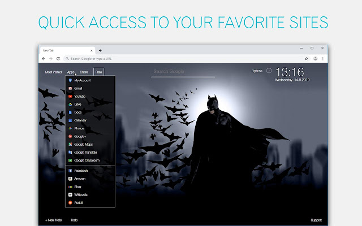Click the Google Drive triangle icon
362x226 pixels.
pyautogui.click(x=70, y=105)
